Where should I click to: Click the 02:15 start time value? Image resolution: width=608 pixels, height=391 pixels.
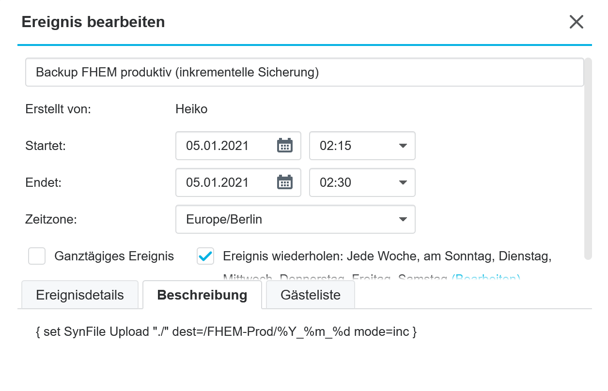coord(335,146)
